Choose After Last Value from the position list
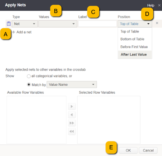This screenshot has height=156, width=162. pyautogui.click(x=135, y=54)
